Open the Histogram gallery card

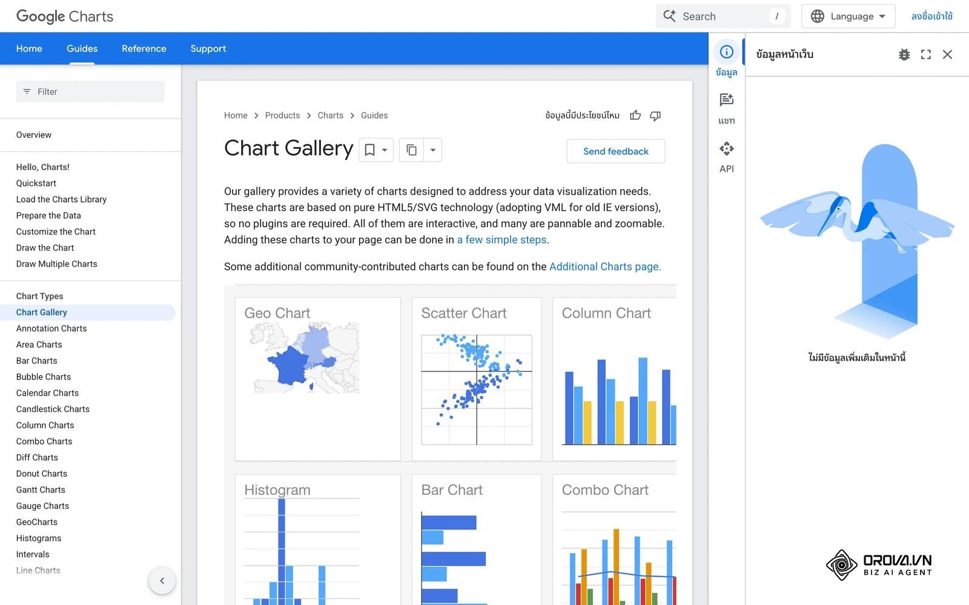(318, 540)
